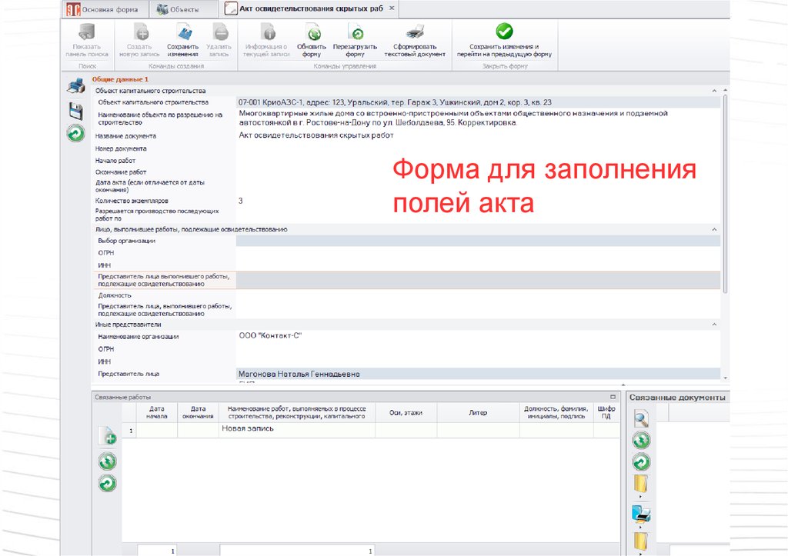Click magnifier icon in 'Связанные документы' panel

641,418
